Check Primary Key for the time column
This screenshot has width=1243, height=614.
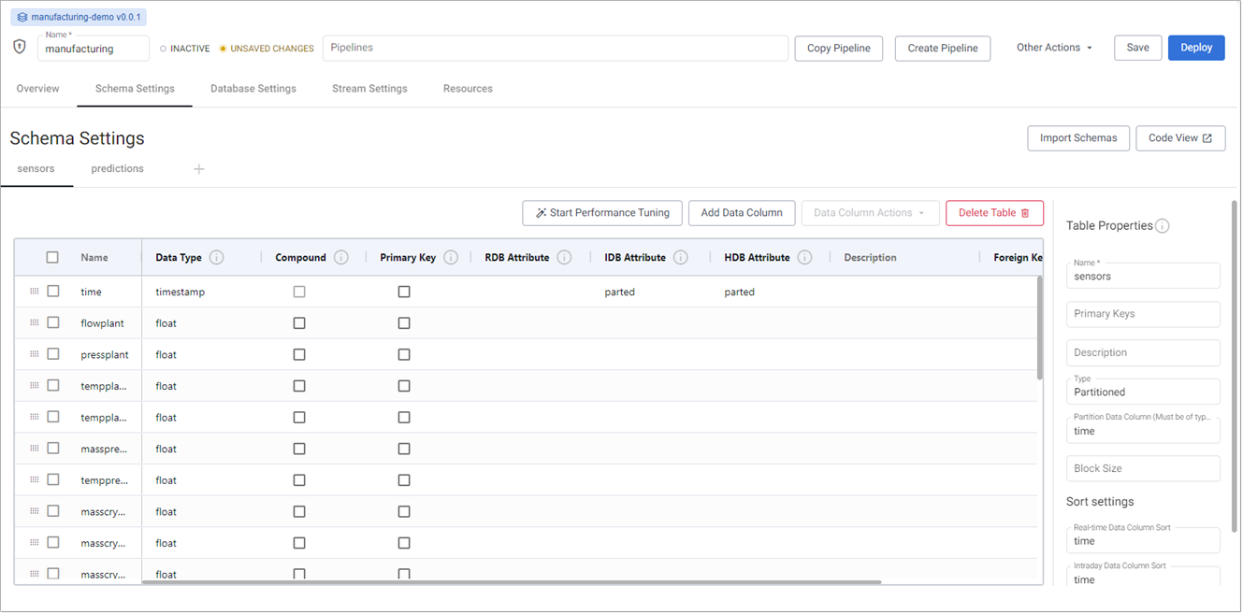pyautogui.click(x=404, y=291)
